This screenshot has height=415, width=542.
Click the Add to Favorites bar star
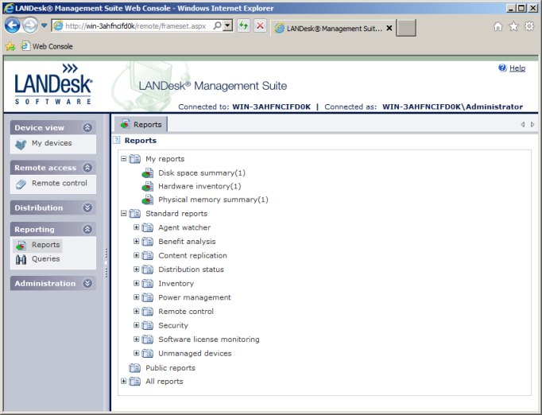10,46
